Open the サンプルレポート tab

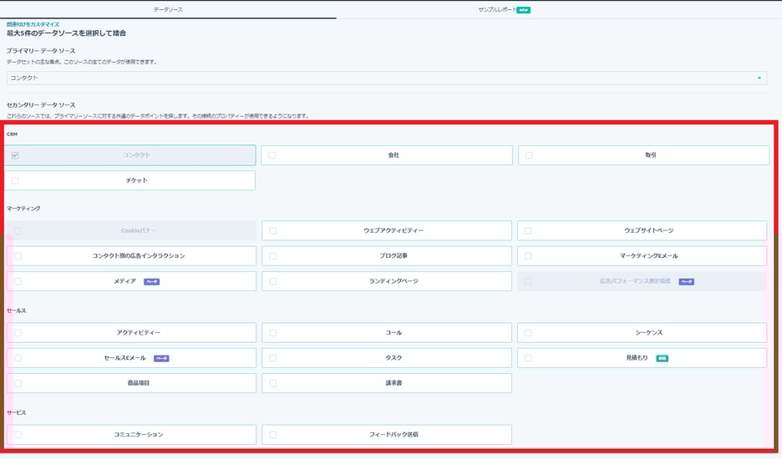(497, 9)
